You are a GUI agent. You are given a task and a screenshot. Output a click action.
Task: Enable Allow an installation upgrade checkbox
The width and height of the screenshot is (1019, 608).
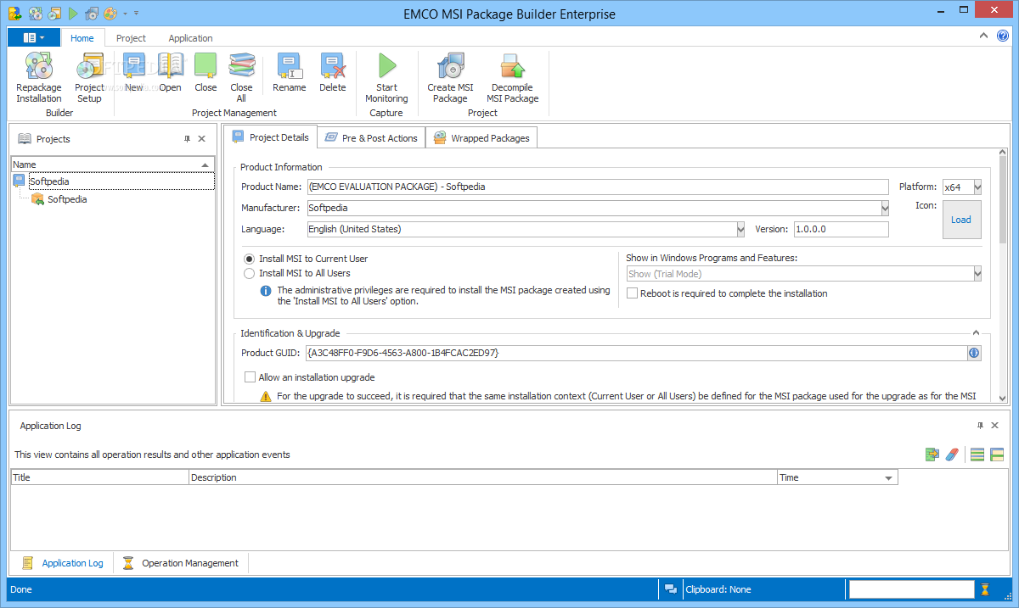250,377
